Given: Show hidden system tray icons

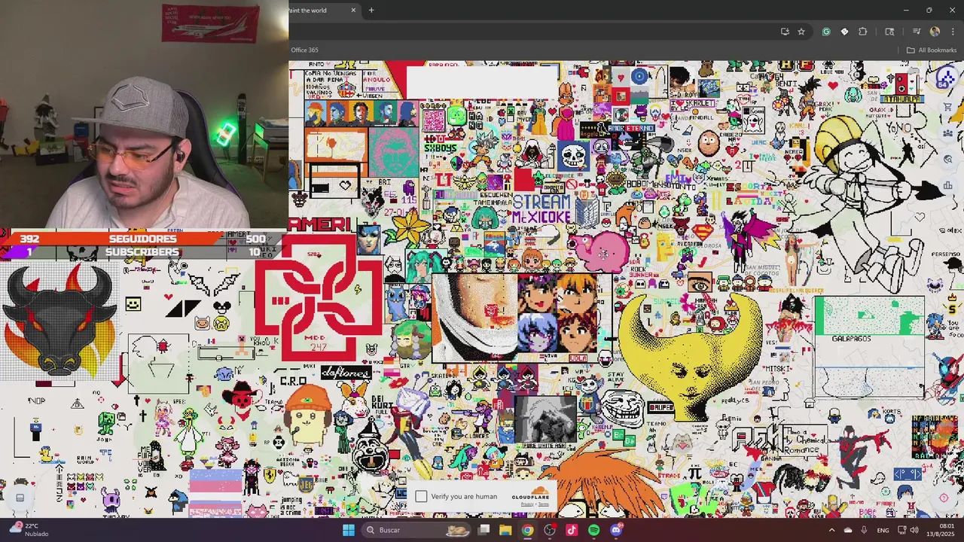Looking at the screenshot, I should [x=832, y=530].
